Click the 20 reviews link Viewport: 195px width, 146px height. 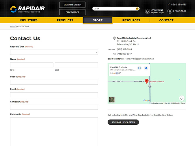tap(117, 73)
